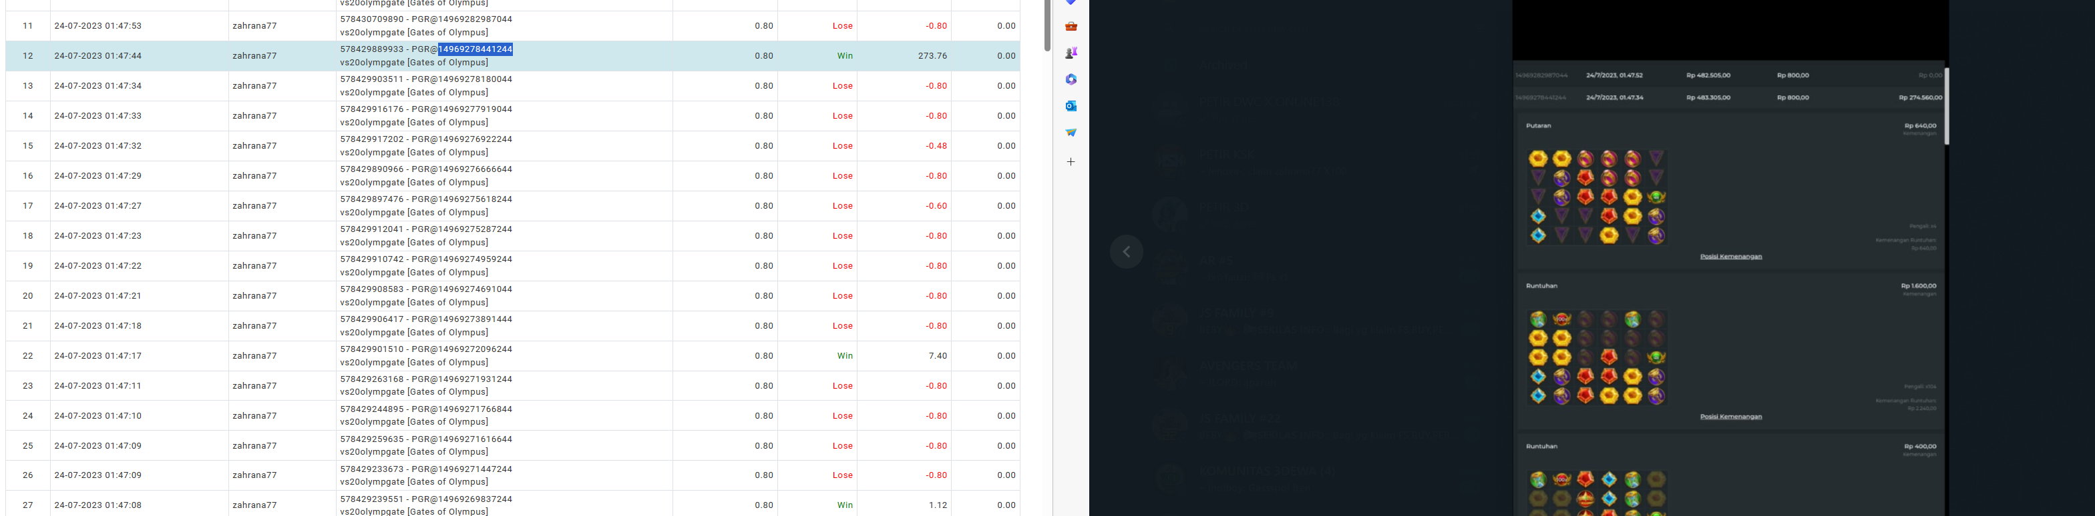
Task: Click bet amount 0.80 in row 20
Action: 763,296
